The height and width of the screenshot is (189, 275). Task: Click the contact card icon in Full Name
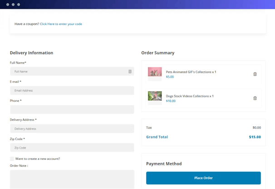click(x=130, y=71)
